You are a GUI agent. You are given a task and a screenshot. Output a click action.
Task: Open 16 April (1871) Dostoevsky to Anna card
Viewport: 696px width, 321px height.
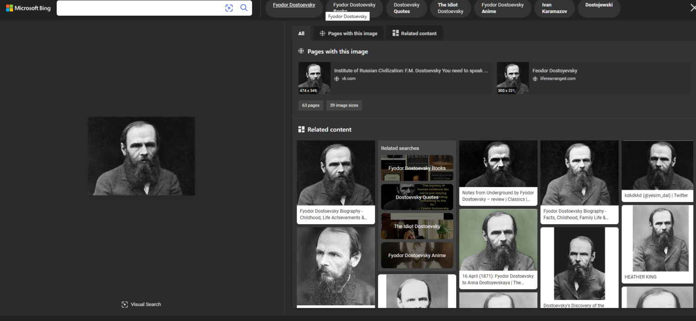(498, 249)
